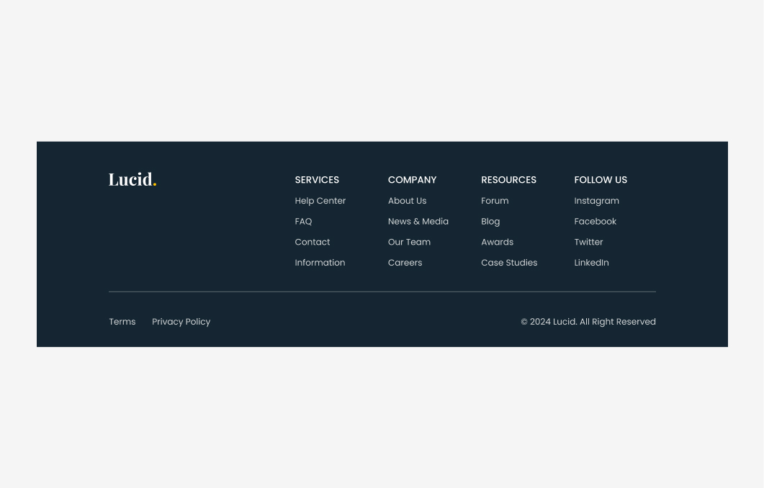The width and height of the screenshot is (764, 488).
Task: View Case Studies
Action: click(x=509, y=263)
